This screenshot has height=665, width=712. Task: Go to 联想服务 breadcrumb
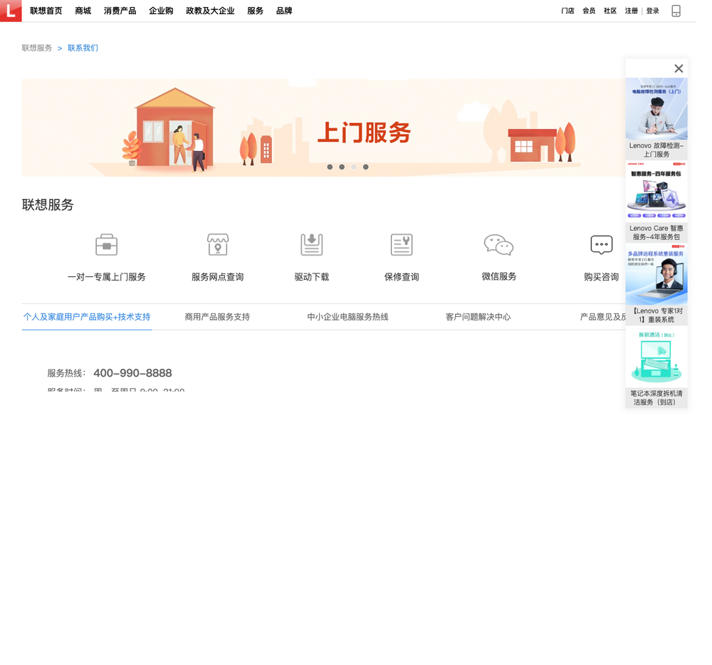point(37,48)
